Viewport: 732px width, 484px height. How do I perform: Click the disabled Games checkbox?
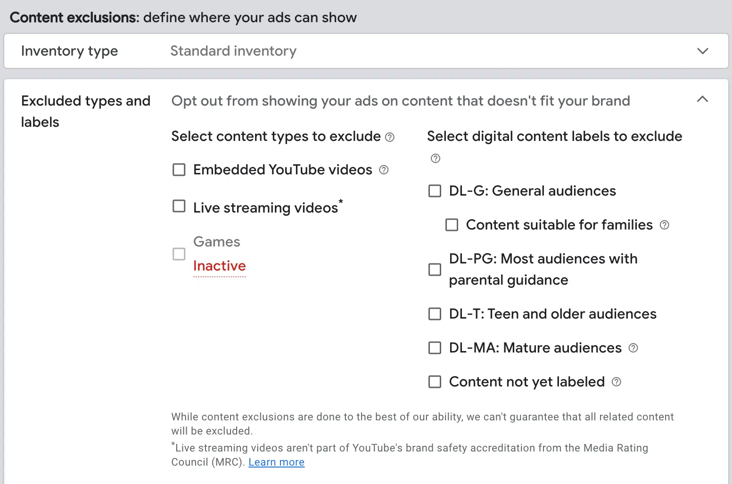pos(179,254)
